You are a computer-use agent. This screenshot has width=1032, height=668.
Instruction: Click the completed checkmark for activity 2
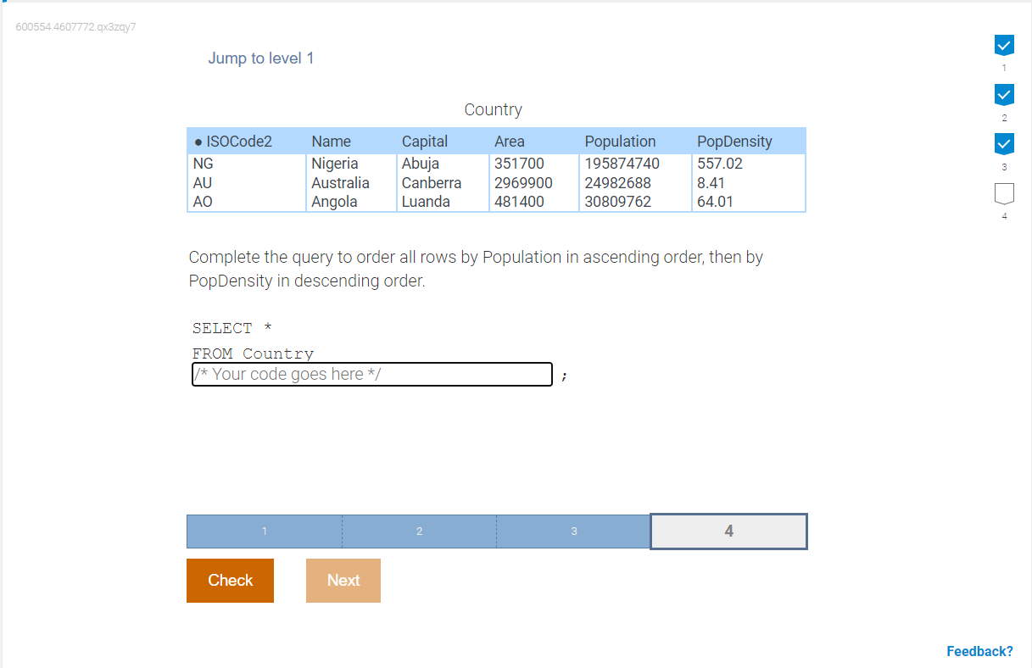coord(1004,94)
